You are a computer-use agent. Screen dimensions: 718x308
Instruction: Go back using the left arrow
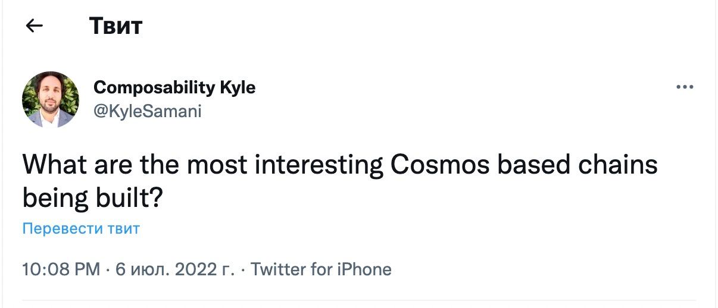[x=35, y=26]
